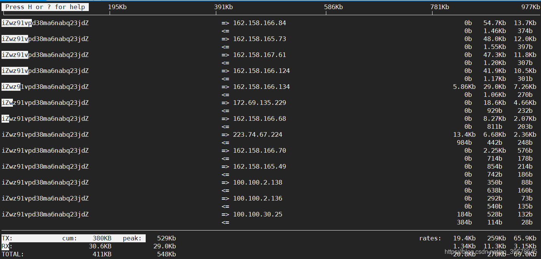The width and height of the screenshot is (541, 259).
Task: Select IP address 162.158.165.73
Action: coord(259,39)
